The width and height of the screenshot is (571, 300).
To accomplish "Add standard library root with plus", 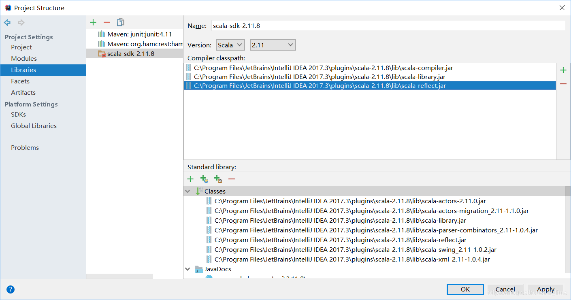I will 190,179.
